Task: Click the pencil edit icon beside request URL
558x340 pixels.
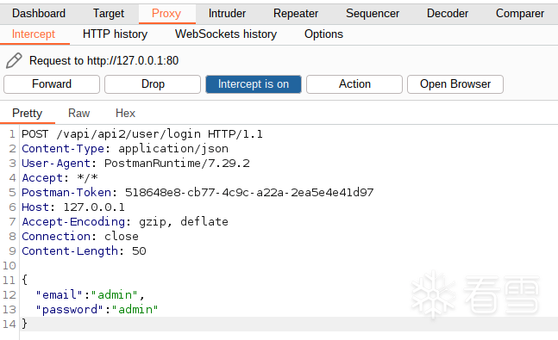Action: tap(14, 60)
